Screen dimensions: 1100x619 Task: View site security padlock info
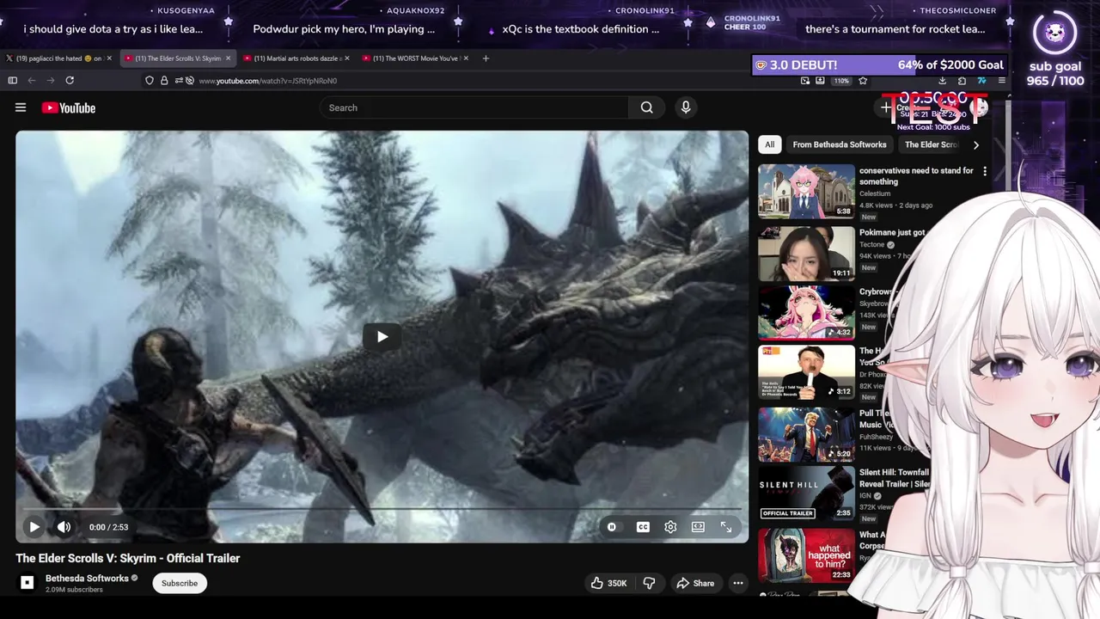click(163, 81)
